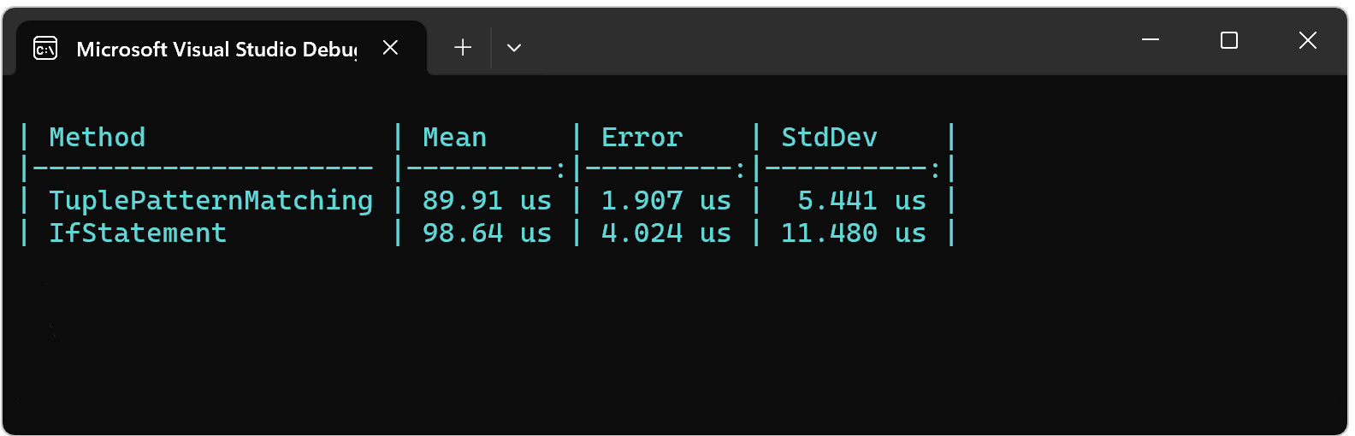Screen dimensions: 1355x436
Task: Close the Microsoft Visual Studio Debug tab
Action: click(x=390, y=48)
